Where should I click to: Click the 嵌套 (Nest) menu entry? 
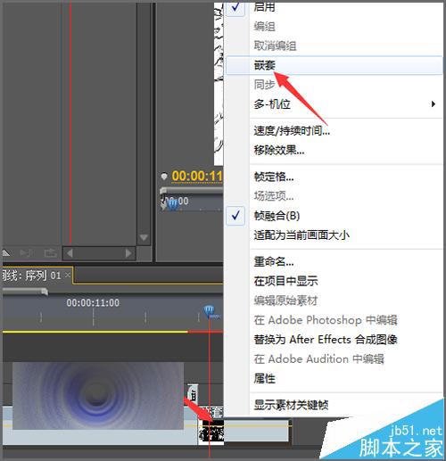334,65
